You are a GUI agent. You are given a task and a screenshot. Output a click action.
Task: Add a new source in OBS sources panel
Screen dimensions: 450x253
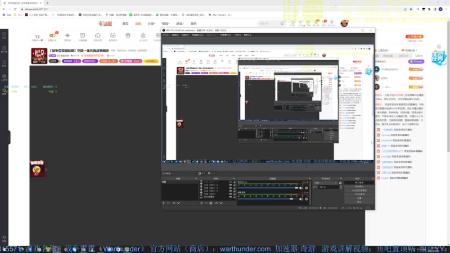[x=201, y=203]
